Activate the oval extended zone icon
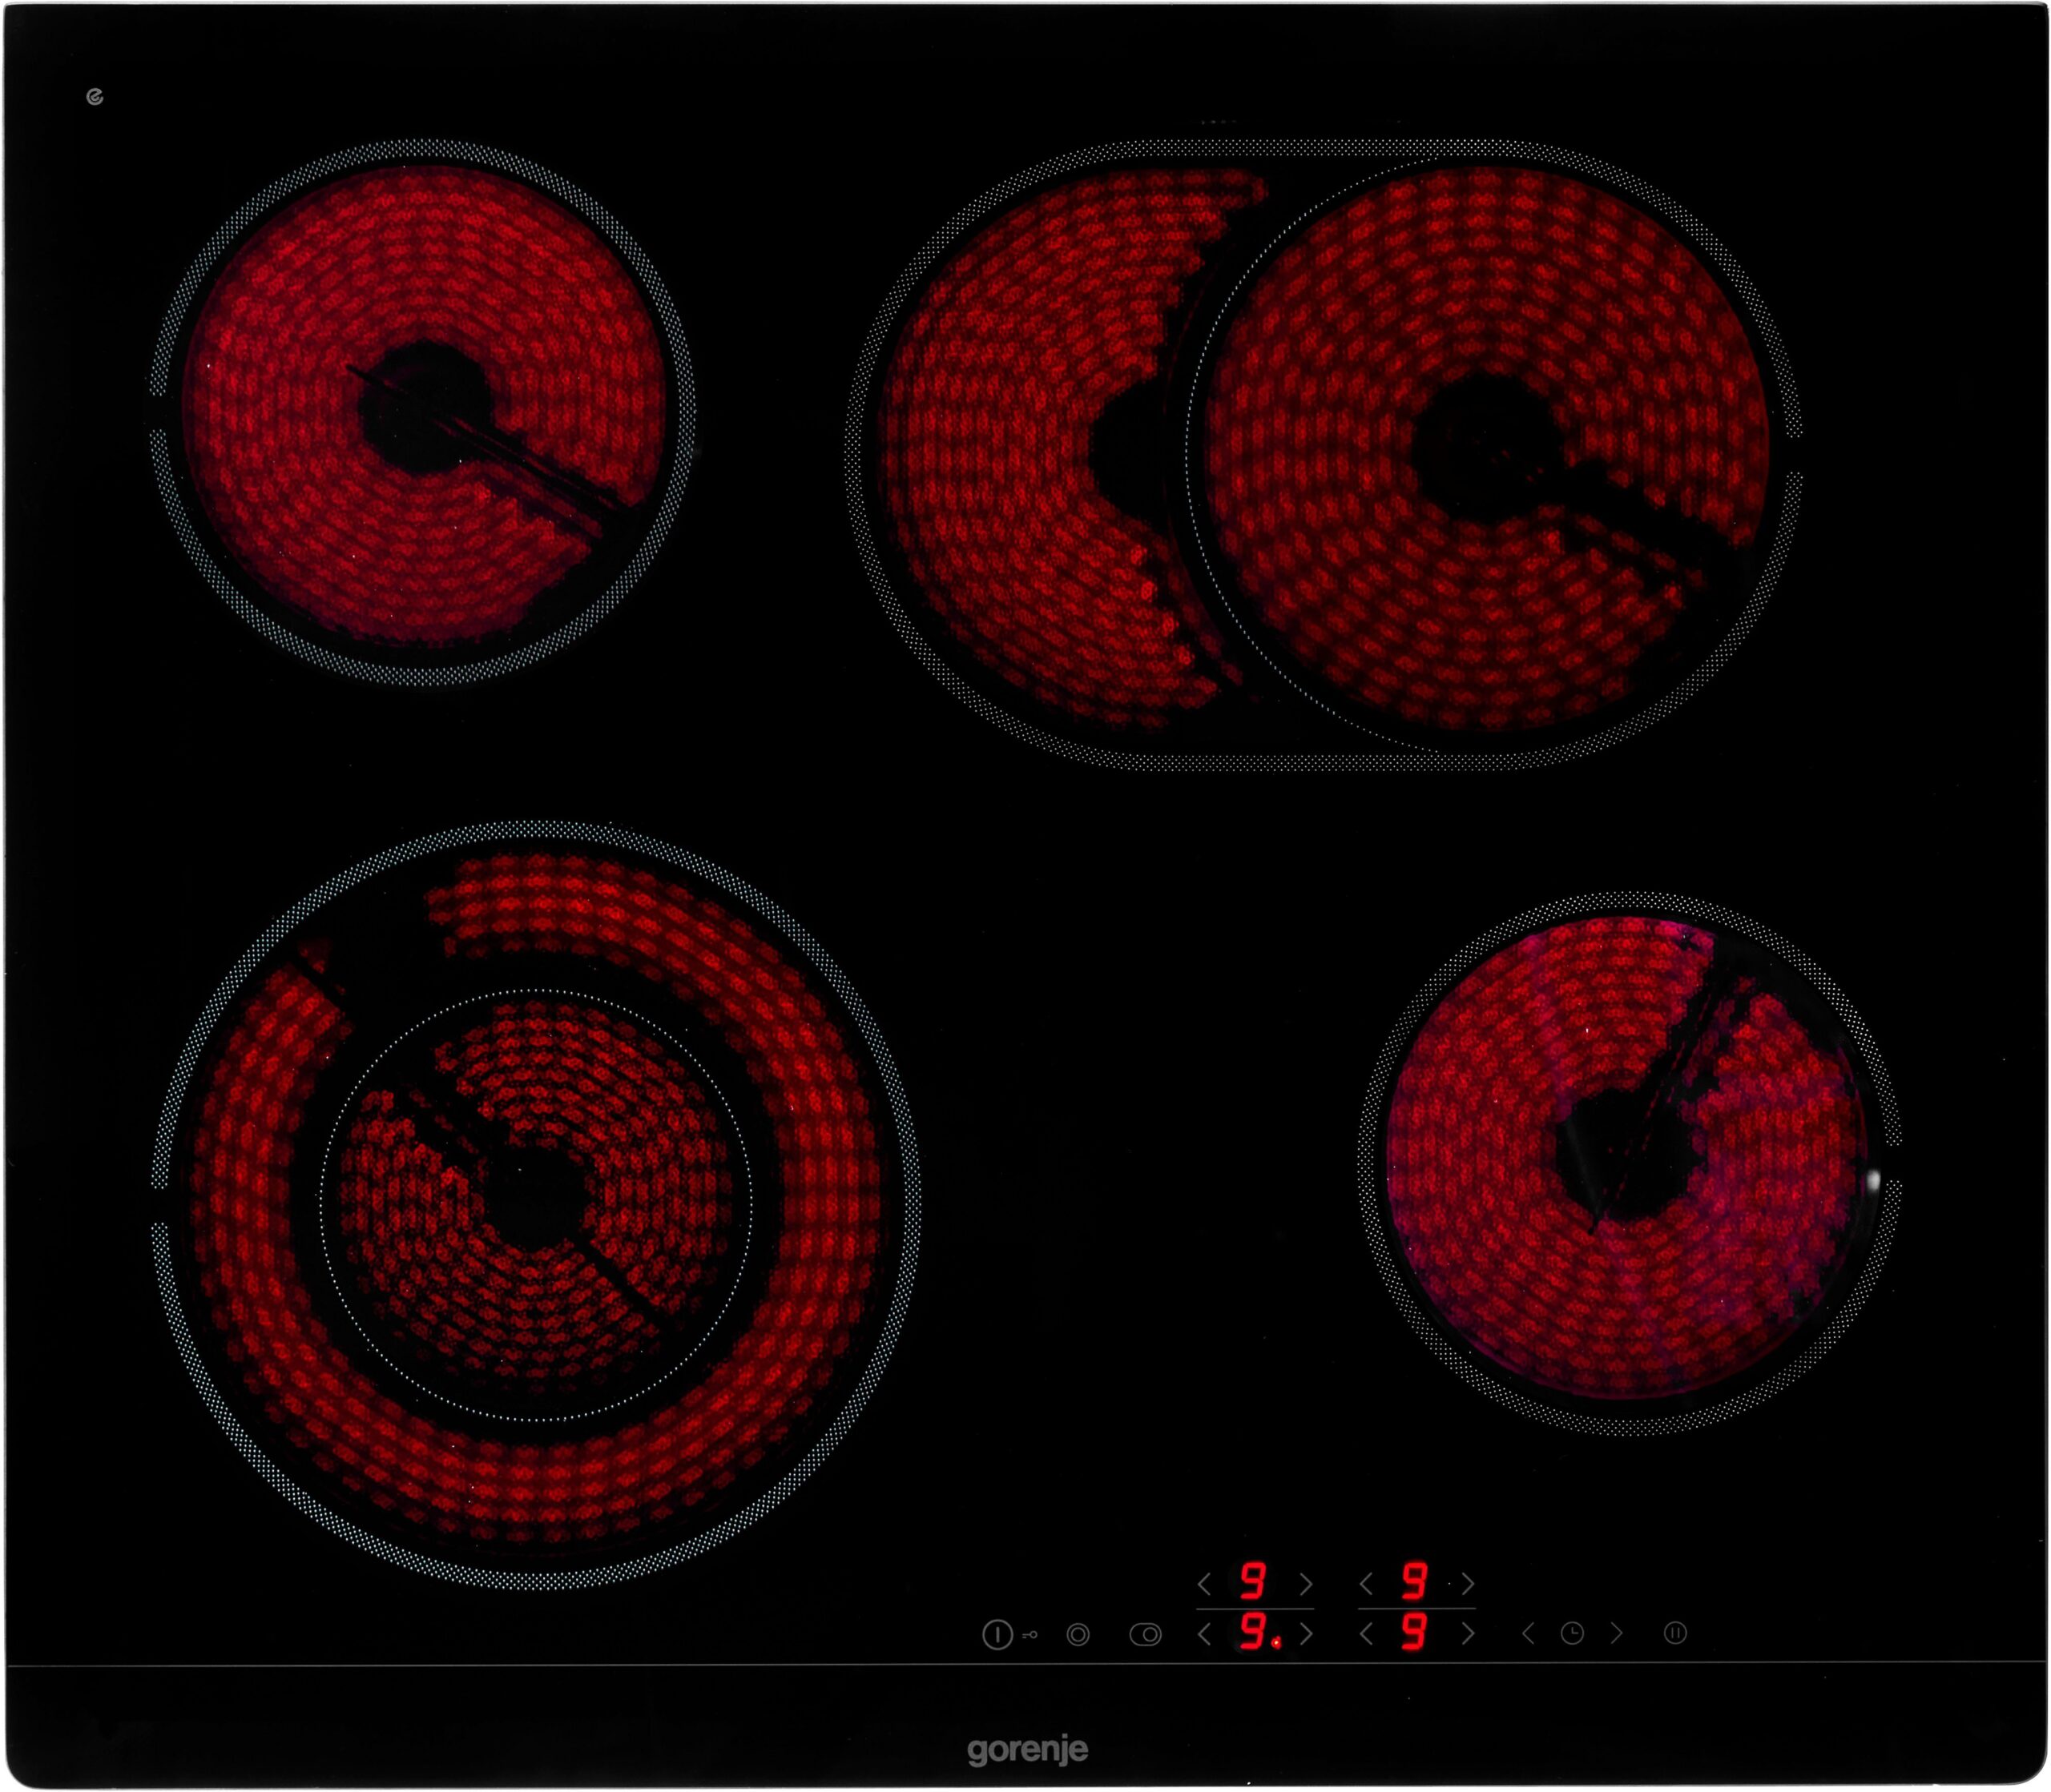 tap(1146, 1635)
